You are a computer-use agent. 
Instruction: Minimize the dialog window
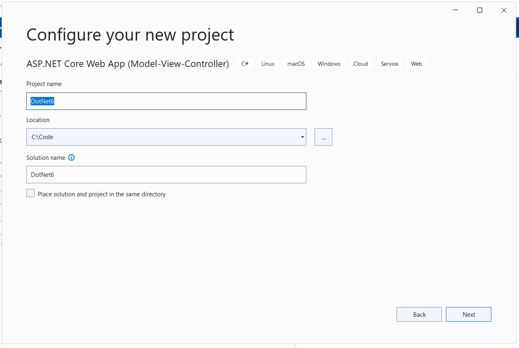tap(455, 10)
